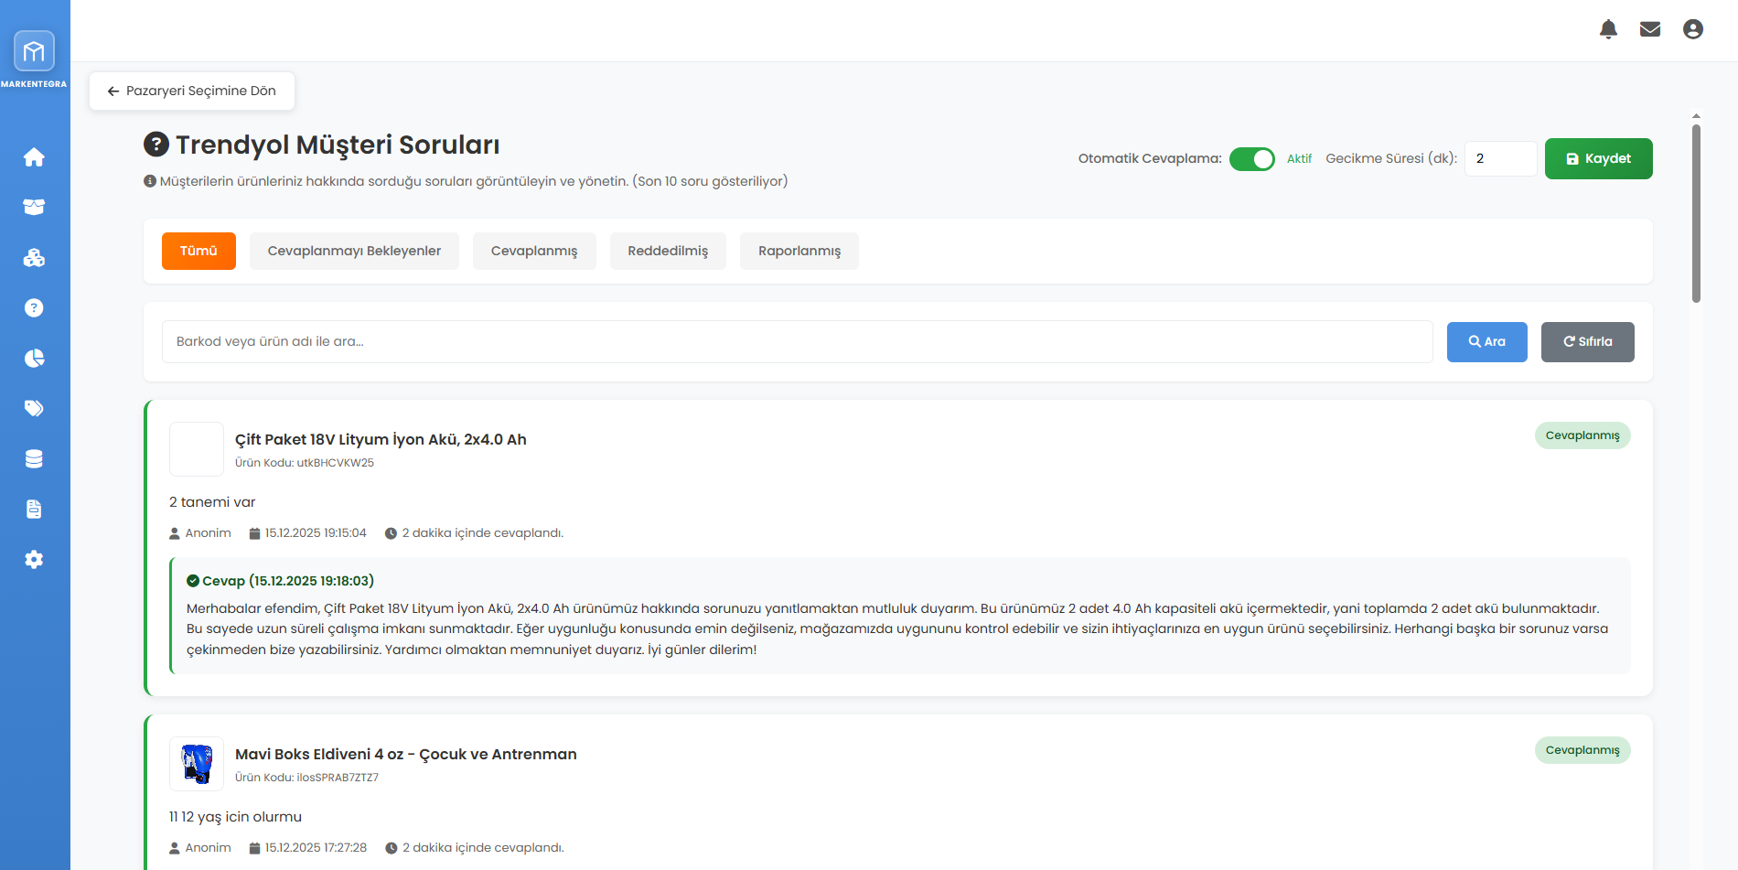Viewport: 1738px width, 870px height.
Task: Open the cubes products icon in sidebar
Action: (x=34, y=258)
